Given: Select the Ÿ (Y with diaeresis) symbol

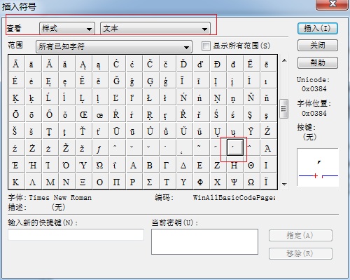Looking at the screenshot, I should pos(251,131).
